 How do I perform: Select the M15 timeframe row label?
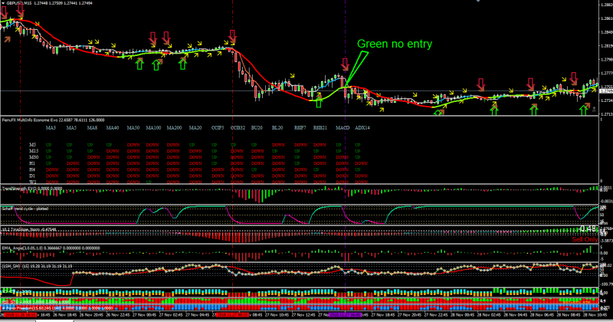pos(34,150)
